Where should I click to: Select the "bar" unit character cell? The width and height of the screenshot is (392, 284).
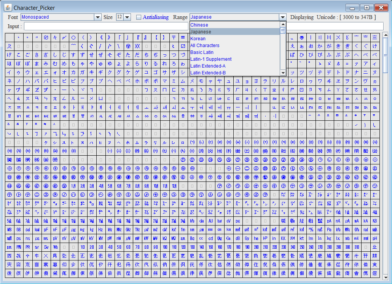tap(220, 221)
